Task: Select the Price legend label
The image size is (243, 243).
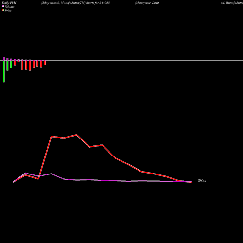Action: click(8, 11)
